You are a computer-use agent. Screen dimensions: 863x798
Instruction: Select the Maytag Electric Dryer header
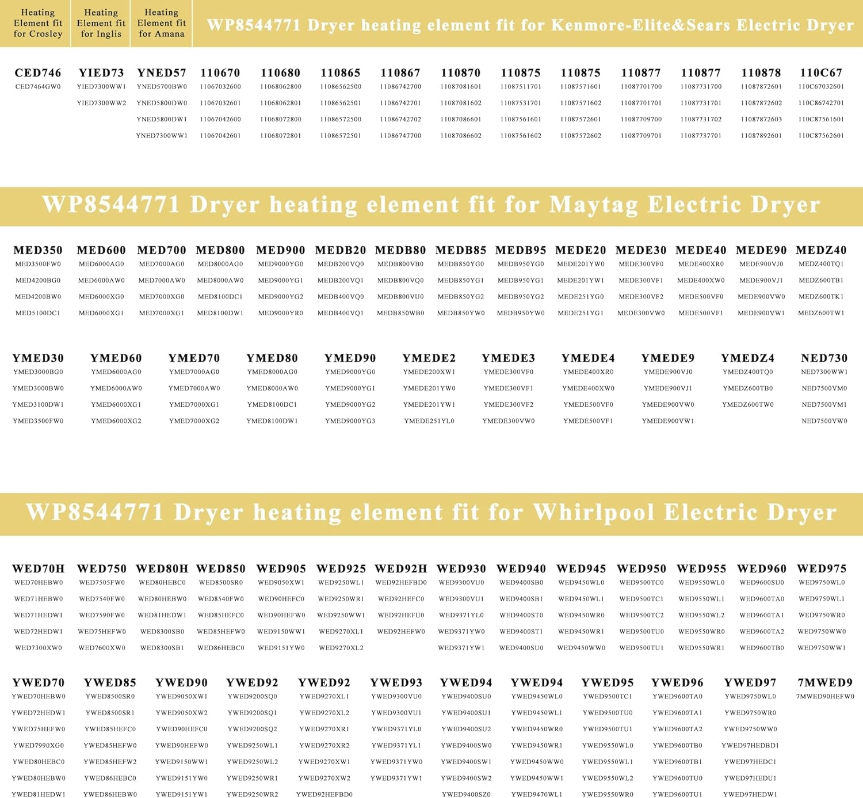430,205
